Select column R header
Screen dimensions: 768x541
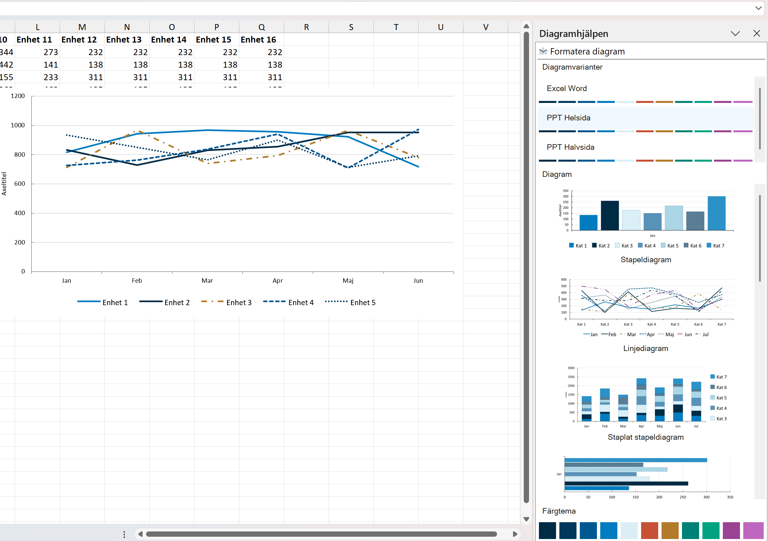[306, 27]
